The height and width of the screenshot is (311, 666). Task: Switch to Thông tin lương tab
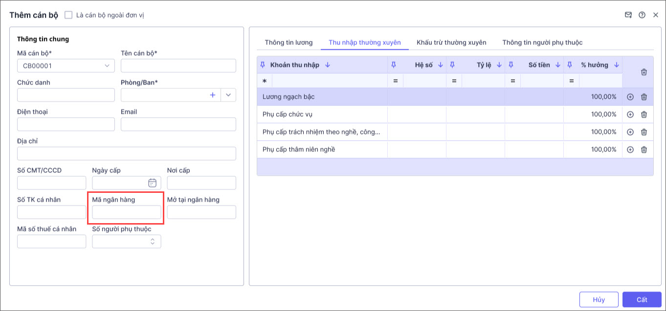(x=289, y=42)
